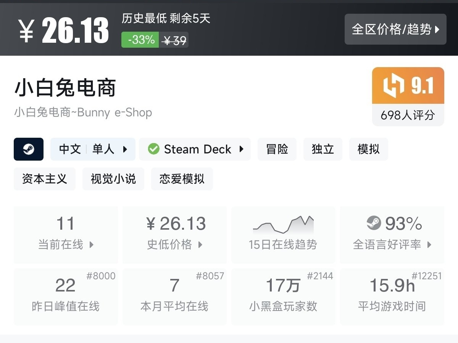
Task: Open the 视觉小说 tag
Action: pos(113,179)
